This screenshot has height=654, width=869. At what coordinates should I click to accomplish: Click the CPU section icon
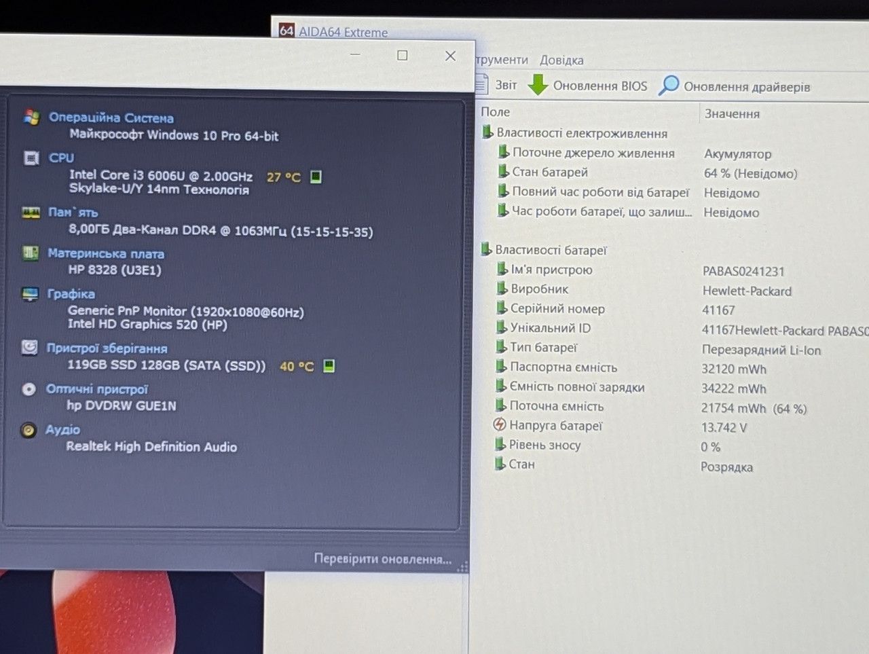[x=31, y=158]
